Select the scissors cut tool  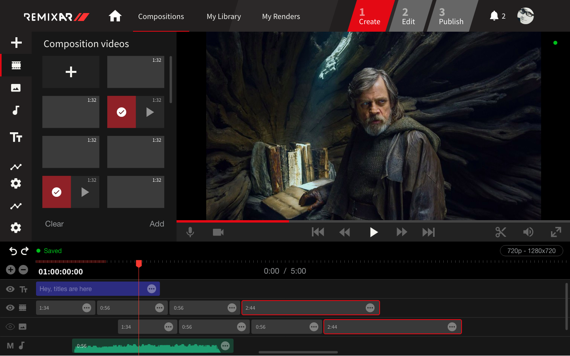(501, 232)
